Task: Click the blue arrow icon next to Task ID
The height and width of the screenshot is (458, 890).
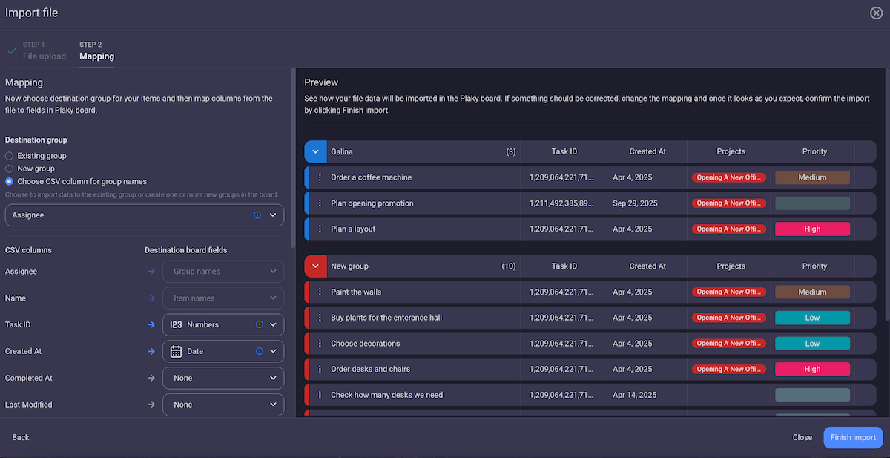Action: pos(151,324)
